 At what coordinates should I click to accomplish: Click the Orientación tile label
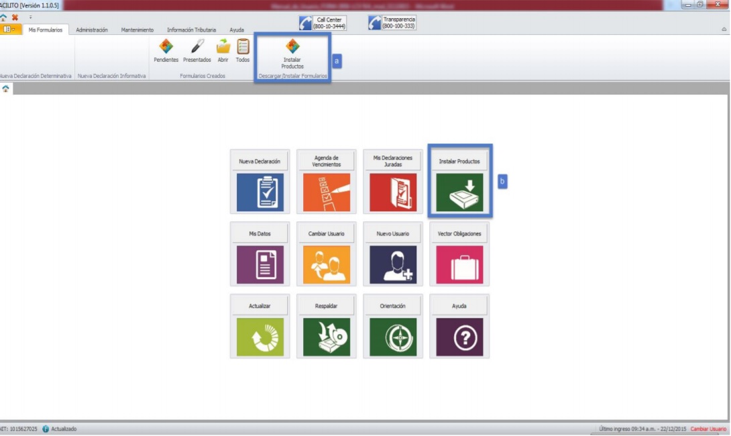pyautogui.click(x=392, y=306)
